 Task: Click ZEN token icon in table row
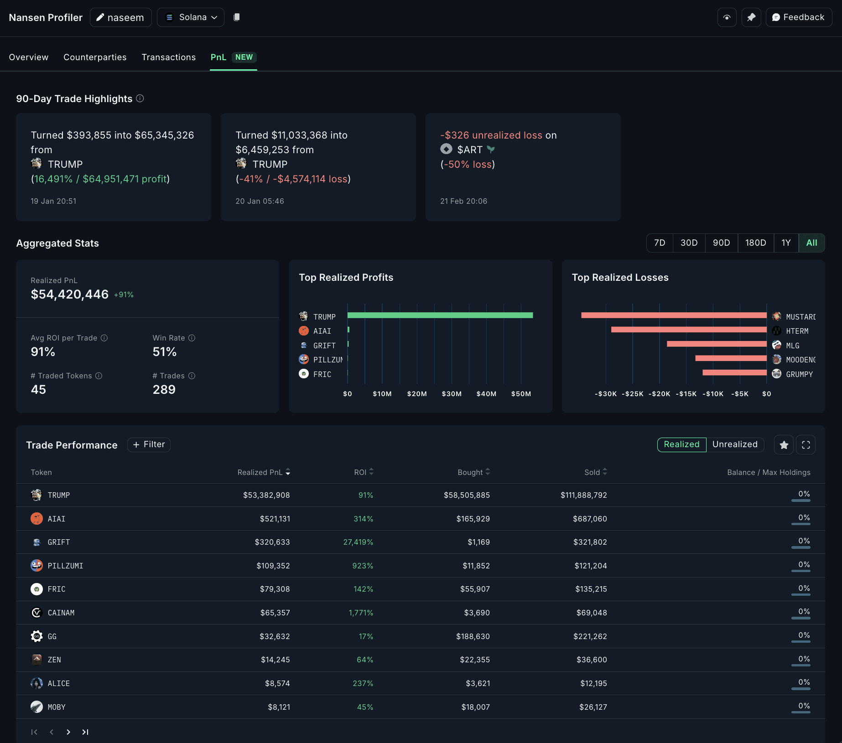[x=36, y=660]
